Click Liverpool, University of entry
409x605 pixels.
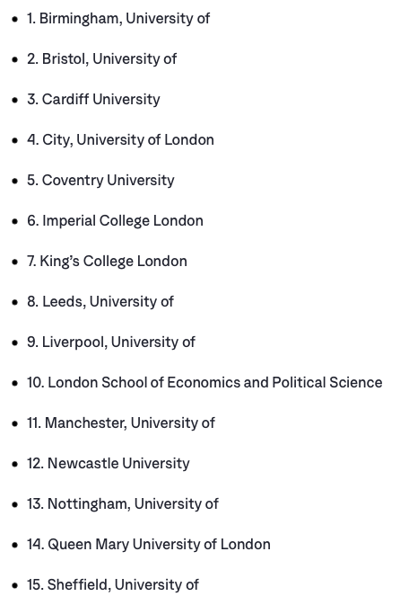pyautogui.click(x=111, y=343)
